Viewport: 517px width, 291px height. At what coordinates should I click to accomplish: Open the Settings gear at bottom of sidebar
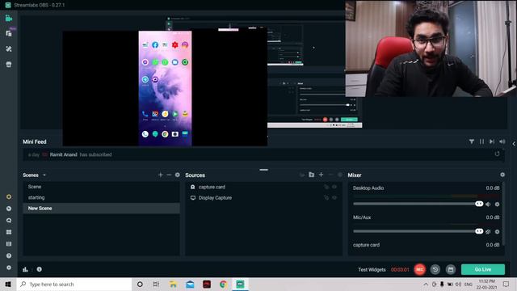pos(9,268)
